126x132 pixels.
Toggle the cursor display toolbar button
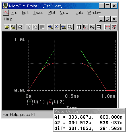pos(114,27)
